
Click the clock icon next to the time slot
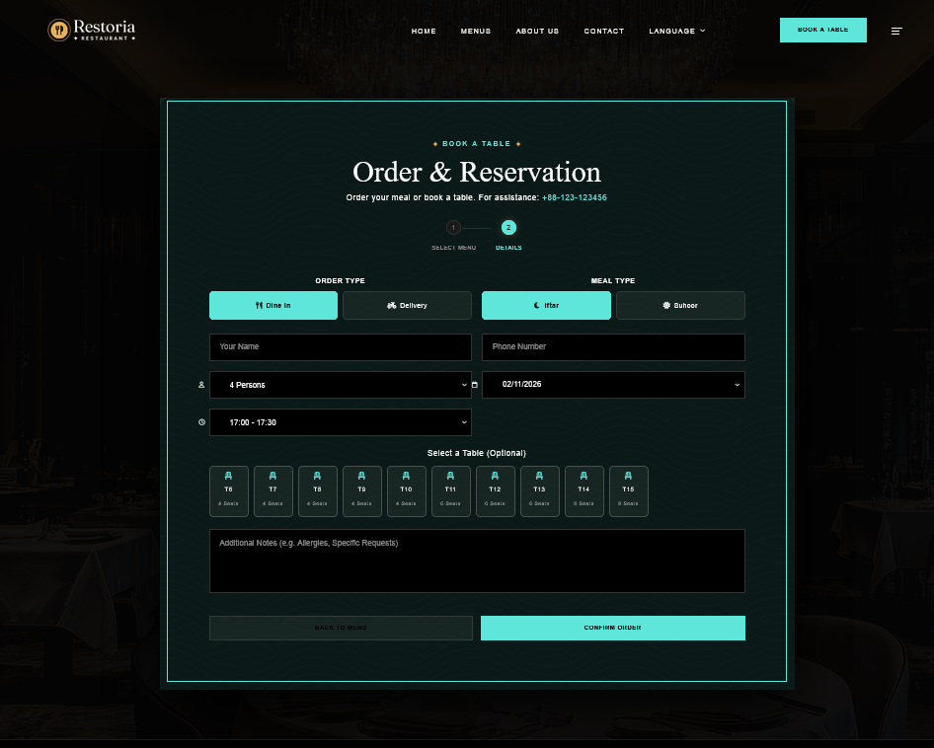tap(201, 422)
